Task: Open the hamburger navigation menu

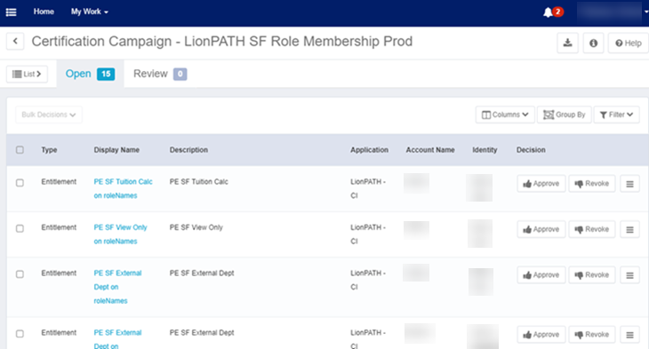Action: [x=12, y=12]
